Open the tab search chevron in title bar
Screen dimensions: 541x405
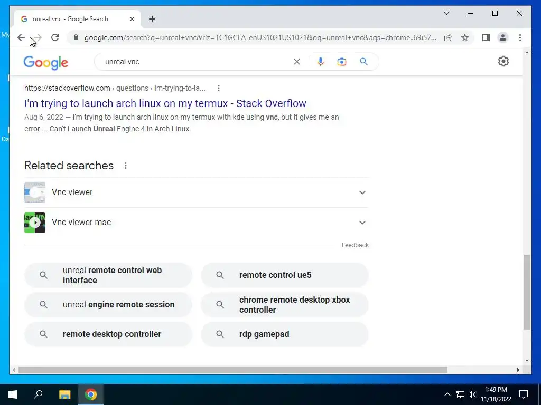[446, 13]
